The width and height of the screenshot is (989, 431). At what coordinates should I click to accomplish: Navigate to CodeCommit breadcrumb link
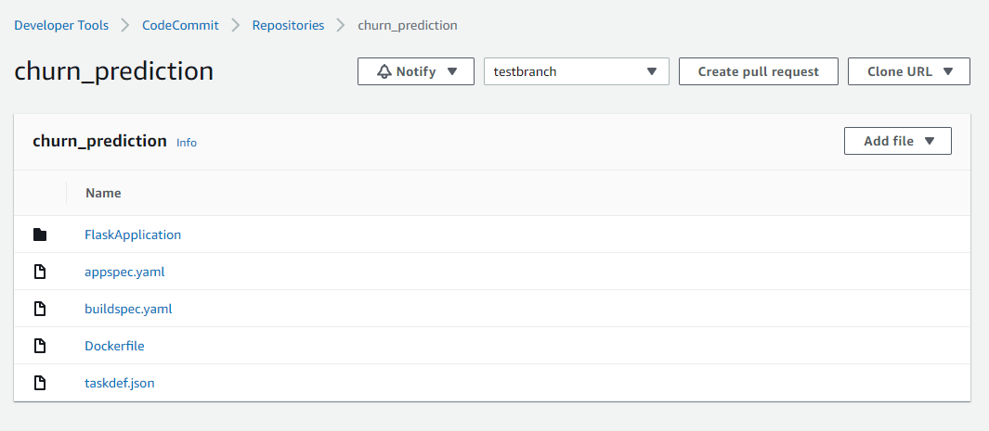(x=180, y=26)
